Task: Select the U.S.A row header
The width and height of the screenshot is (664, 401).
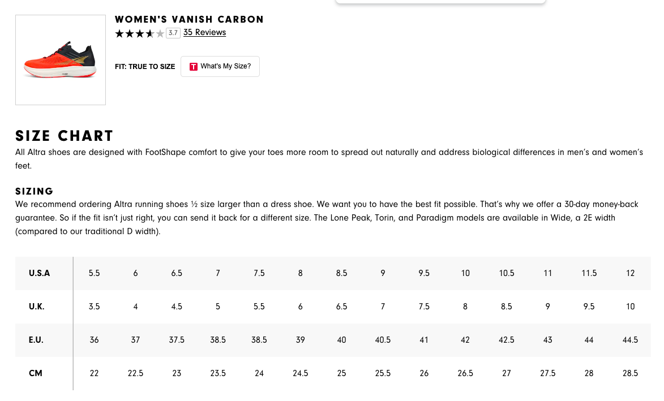Action: [40, 273]
